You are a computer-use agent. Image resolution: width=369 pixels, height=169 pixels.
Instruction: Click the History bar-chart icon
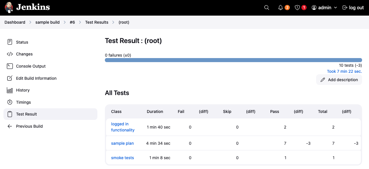(x=10, y=90)
